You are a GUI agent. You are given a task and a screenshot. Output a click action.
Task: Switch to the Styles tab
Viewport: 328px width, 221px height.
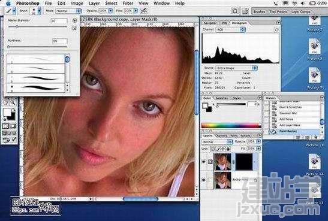(x=237, y=98)
